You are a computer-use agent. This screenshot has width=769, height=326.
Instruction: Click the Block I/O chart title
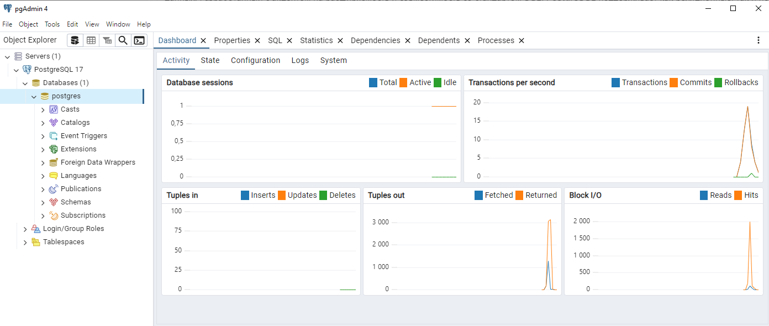coord(586,195)
